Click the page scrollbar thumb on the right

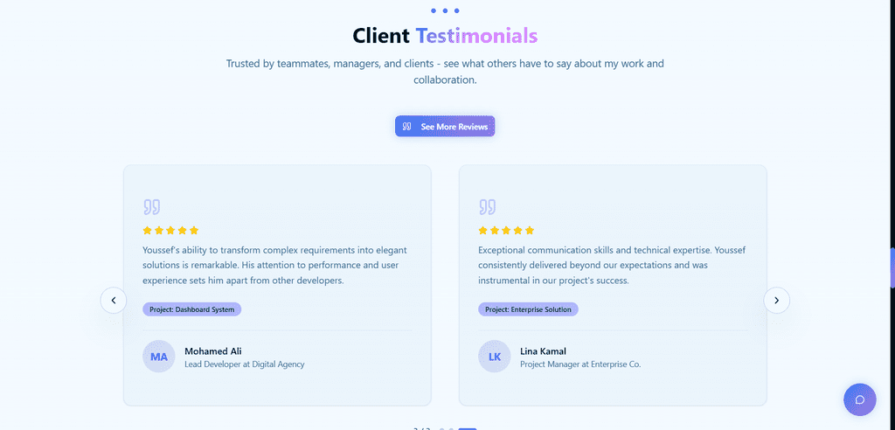[x=892, y=267]
